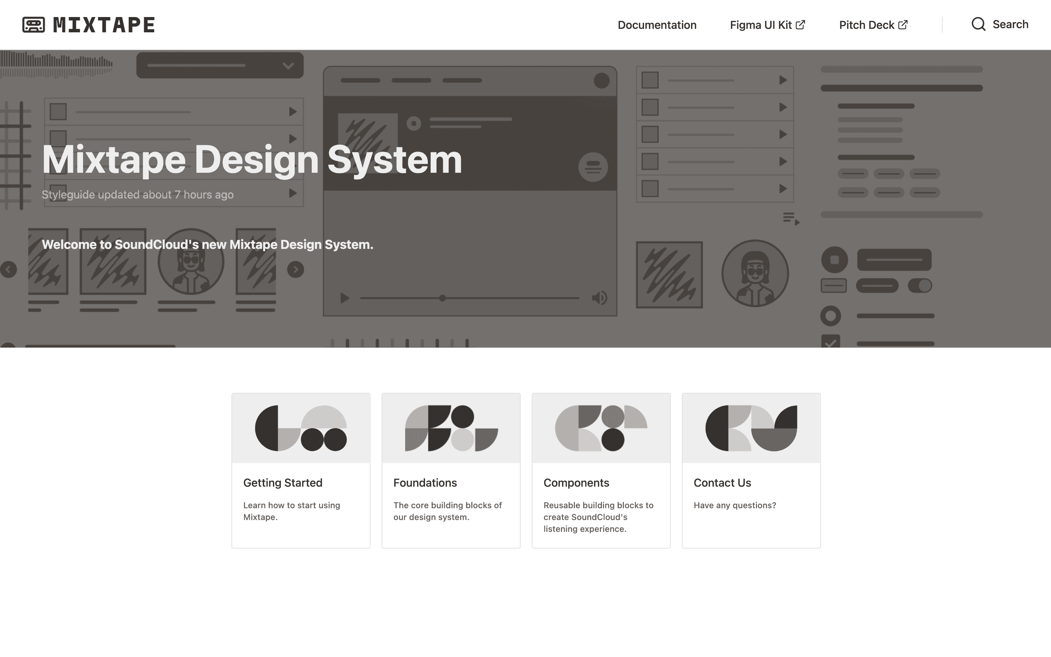Click the Search magnifier icon

click(x=978, y=24)
